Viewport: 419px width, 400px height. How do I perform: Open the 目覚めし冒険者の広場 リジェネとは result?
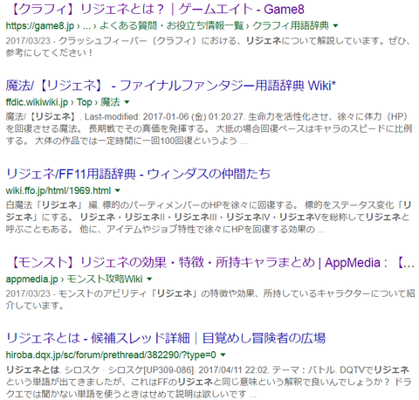tap(166, 338)
